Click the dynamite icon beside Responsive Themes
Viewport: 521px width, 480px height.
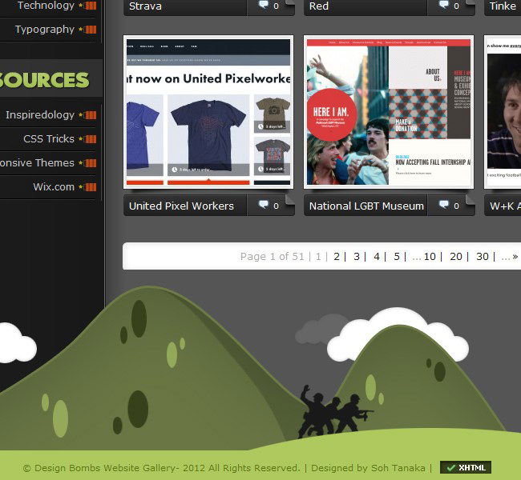[87, 163]
